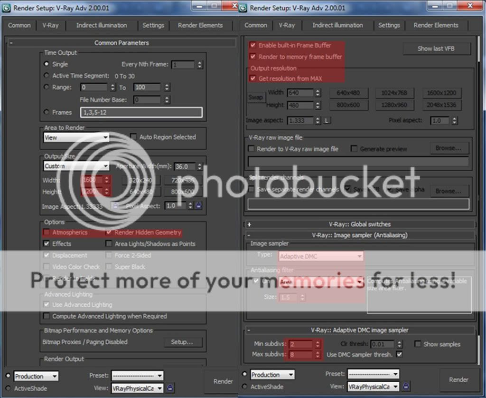This screenshot has height=398, width=486.
Task: Toggle Use DMC sampler thresh. checkbox
Action: (x=400, y=354)
